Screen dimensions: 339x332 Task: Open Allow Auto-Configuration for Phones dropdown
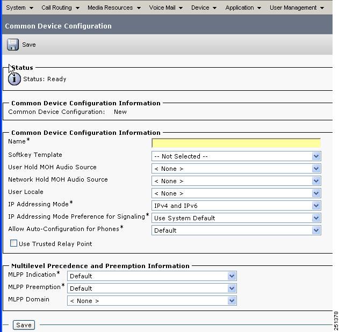point(236,230)
